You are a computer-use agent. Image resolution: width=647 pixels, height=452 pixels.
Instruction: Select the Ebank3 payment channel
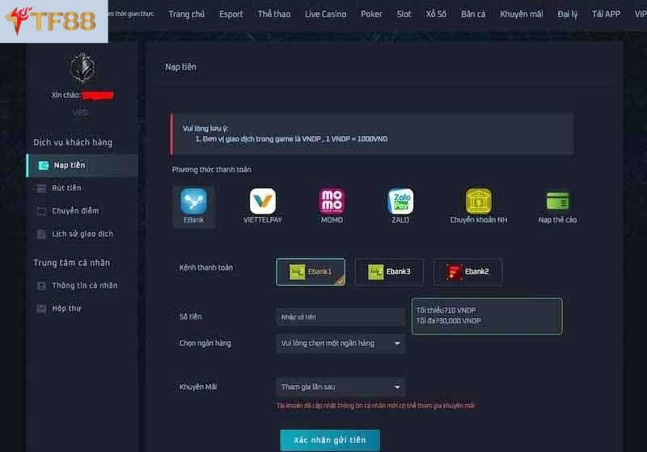tap(389, 272)
